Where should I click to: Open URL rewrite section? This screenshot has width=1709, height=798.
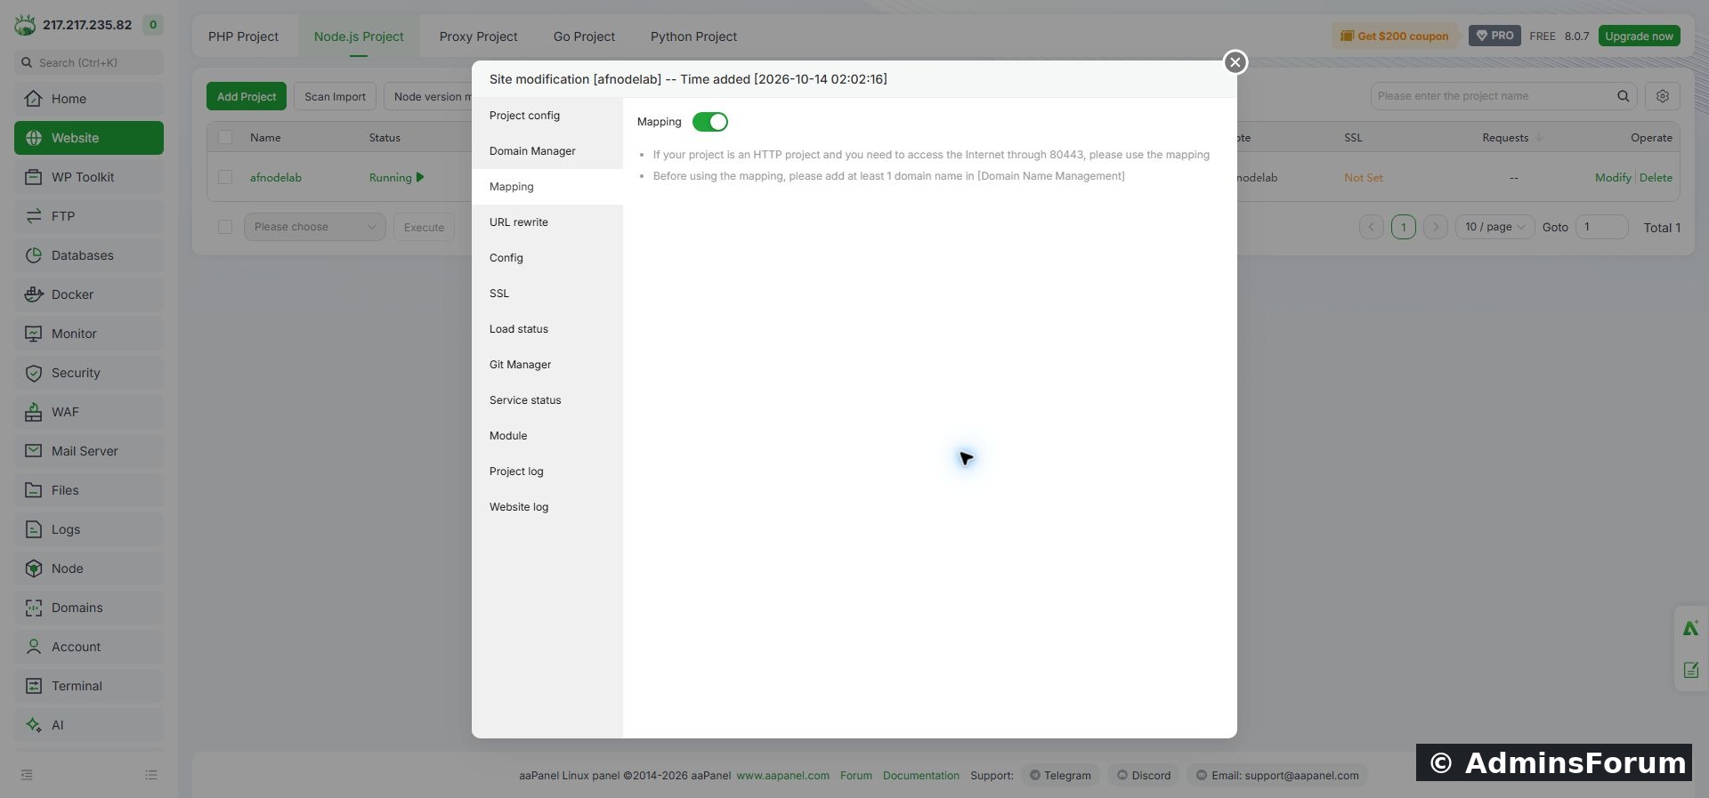click(x=547, y=222)
